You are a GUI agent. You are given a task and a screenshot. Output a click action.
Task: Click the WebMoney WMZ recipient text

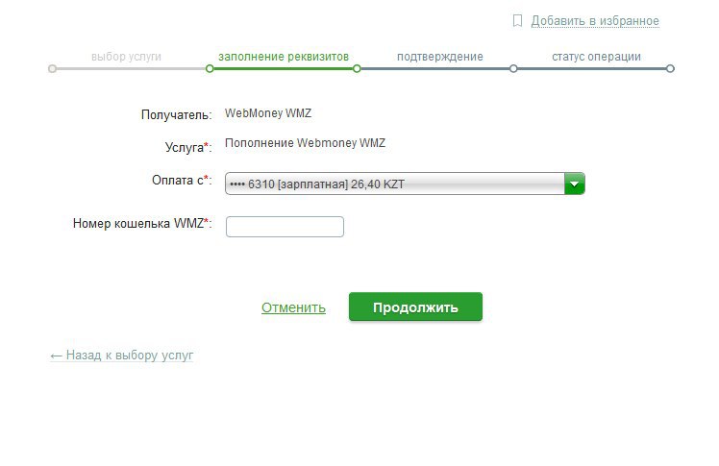(268, 113)
